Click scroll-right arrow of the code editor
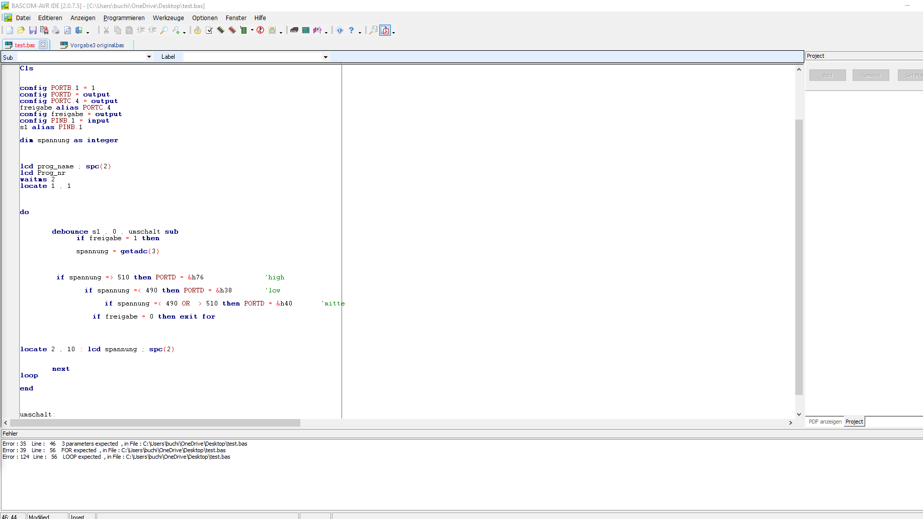 click(x=791, y=423)
